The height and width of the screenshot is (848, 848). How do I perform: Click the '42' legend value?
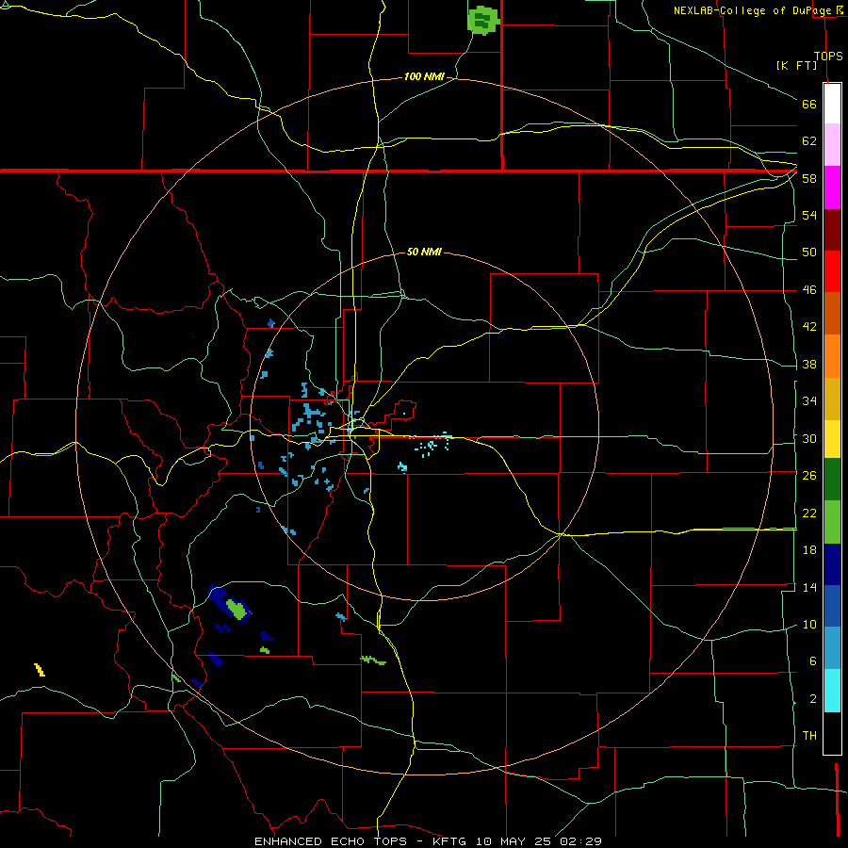click(809, 327)
